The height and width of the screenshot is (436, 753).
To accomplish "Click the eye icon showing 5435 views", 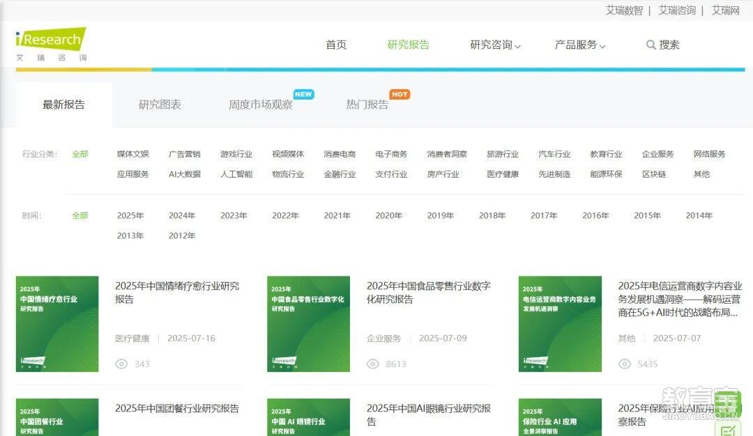I will coord(625,364).
